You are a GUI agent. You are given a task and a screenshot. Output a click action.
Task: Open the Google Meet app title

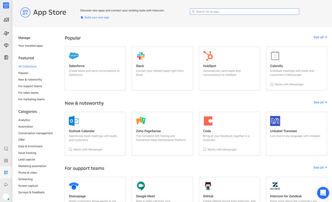[145, 196]
